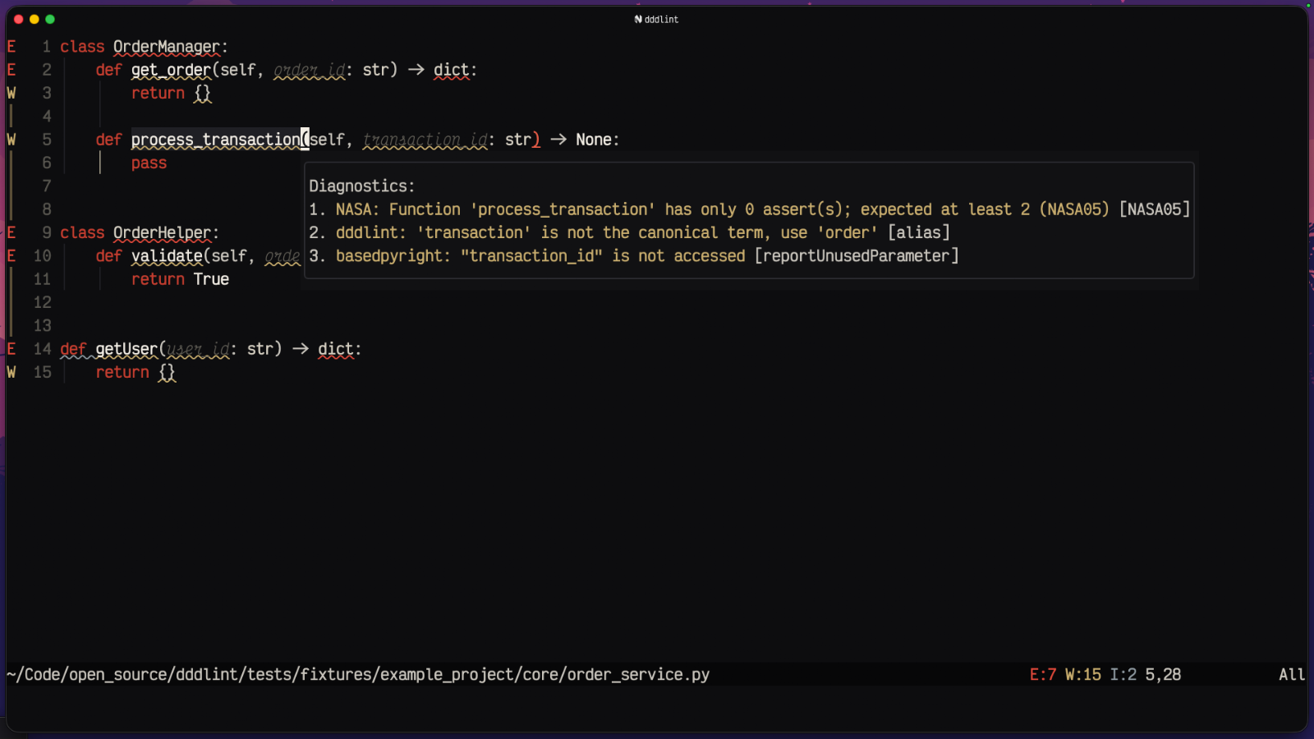Screen dimensions: 1314x739
Task: Place cursor on get_order function name
Action: [171, 70]
